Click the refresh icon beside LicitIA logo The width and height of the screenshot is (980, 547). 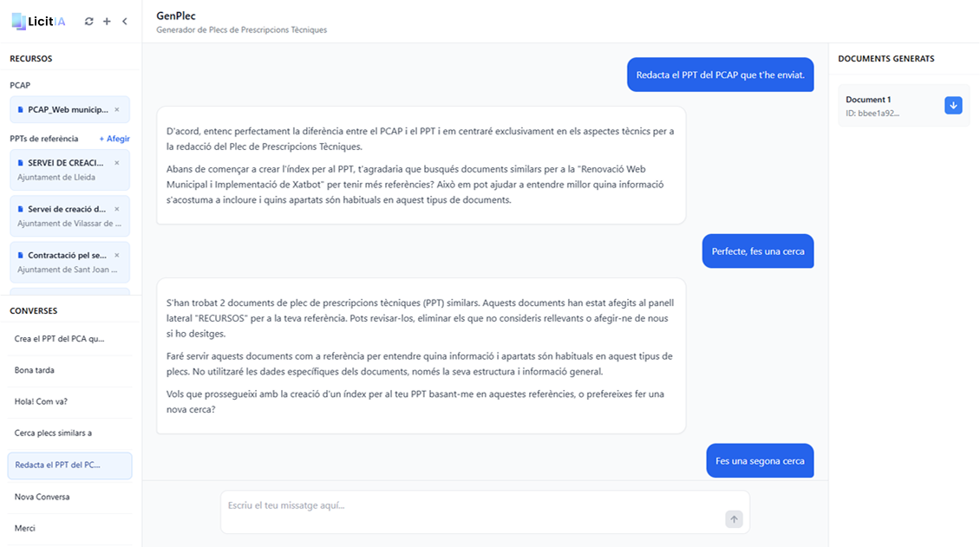[x=88, y=22]
